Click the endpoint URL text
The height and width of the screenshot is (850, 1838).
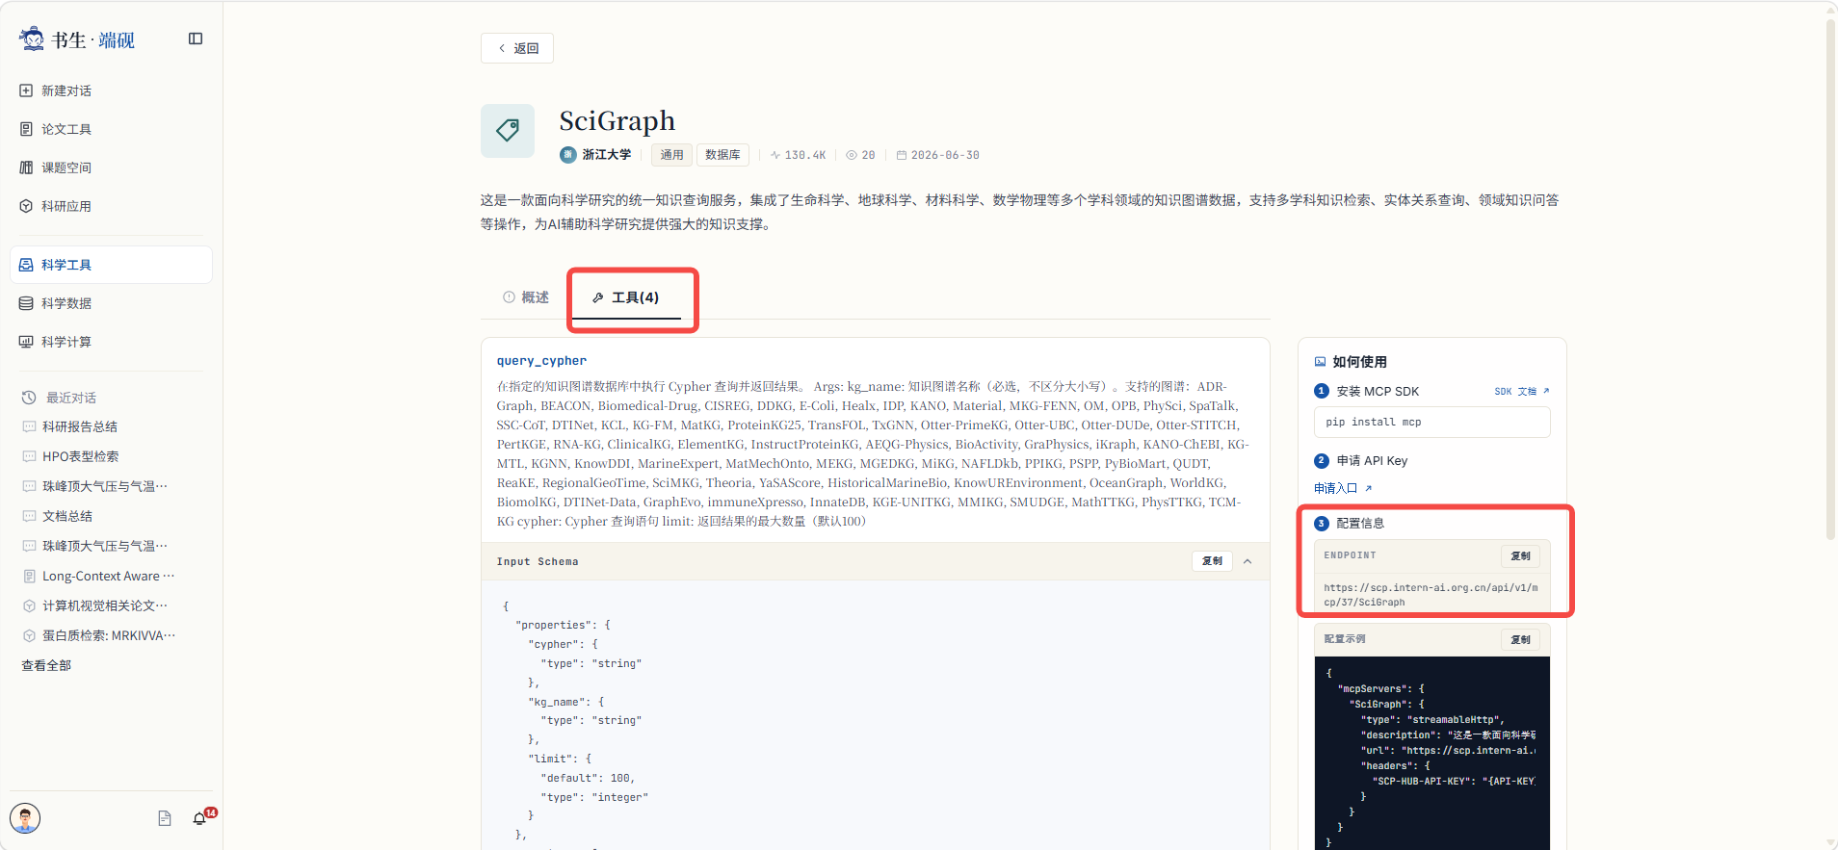click(x=1431, y=595)
